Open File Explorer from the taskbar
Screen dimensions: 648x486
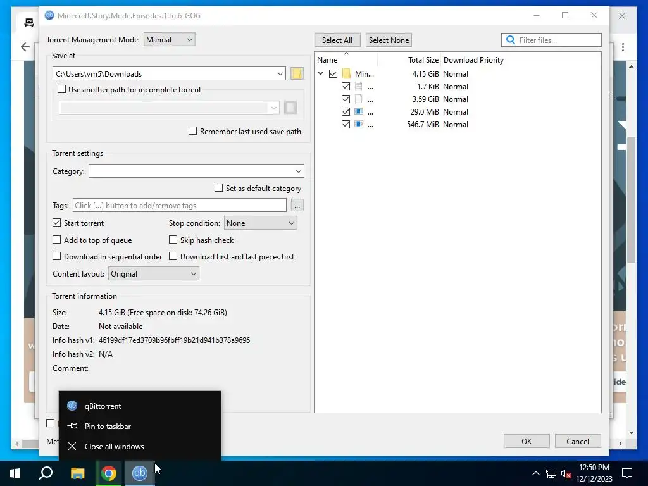77,473
